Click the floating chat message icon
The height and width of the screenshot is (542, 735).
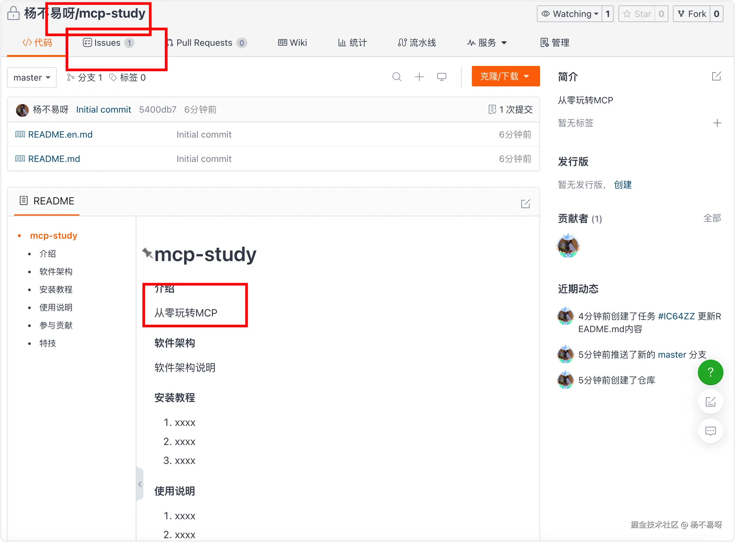pyautogui.click(x=710, y=431)
